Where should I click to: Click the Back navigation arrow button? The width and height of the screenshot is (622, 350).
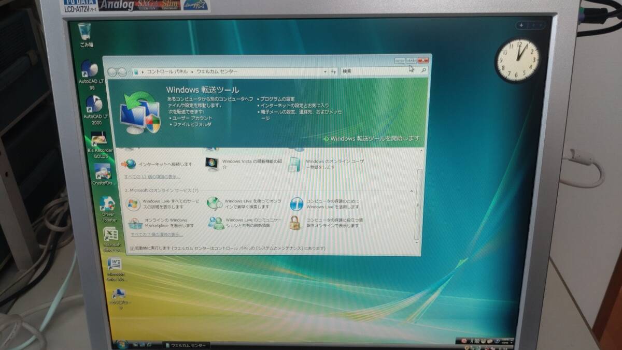pos(112,72)
